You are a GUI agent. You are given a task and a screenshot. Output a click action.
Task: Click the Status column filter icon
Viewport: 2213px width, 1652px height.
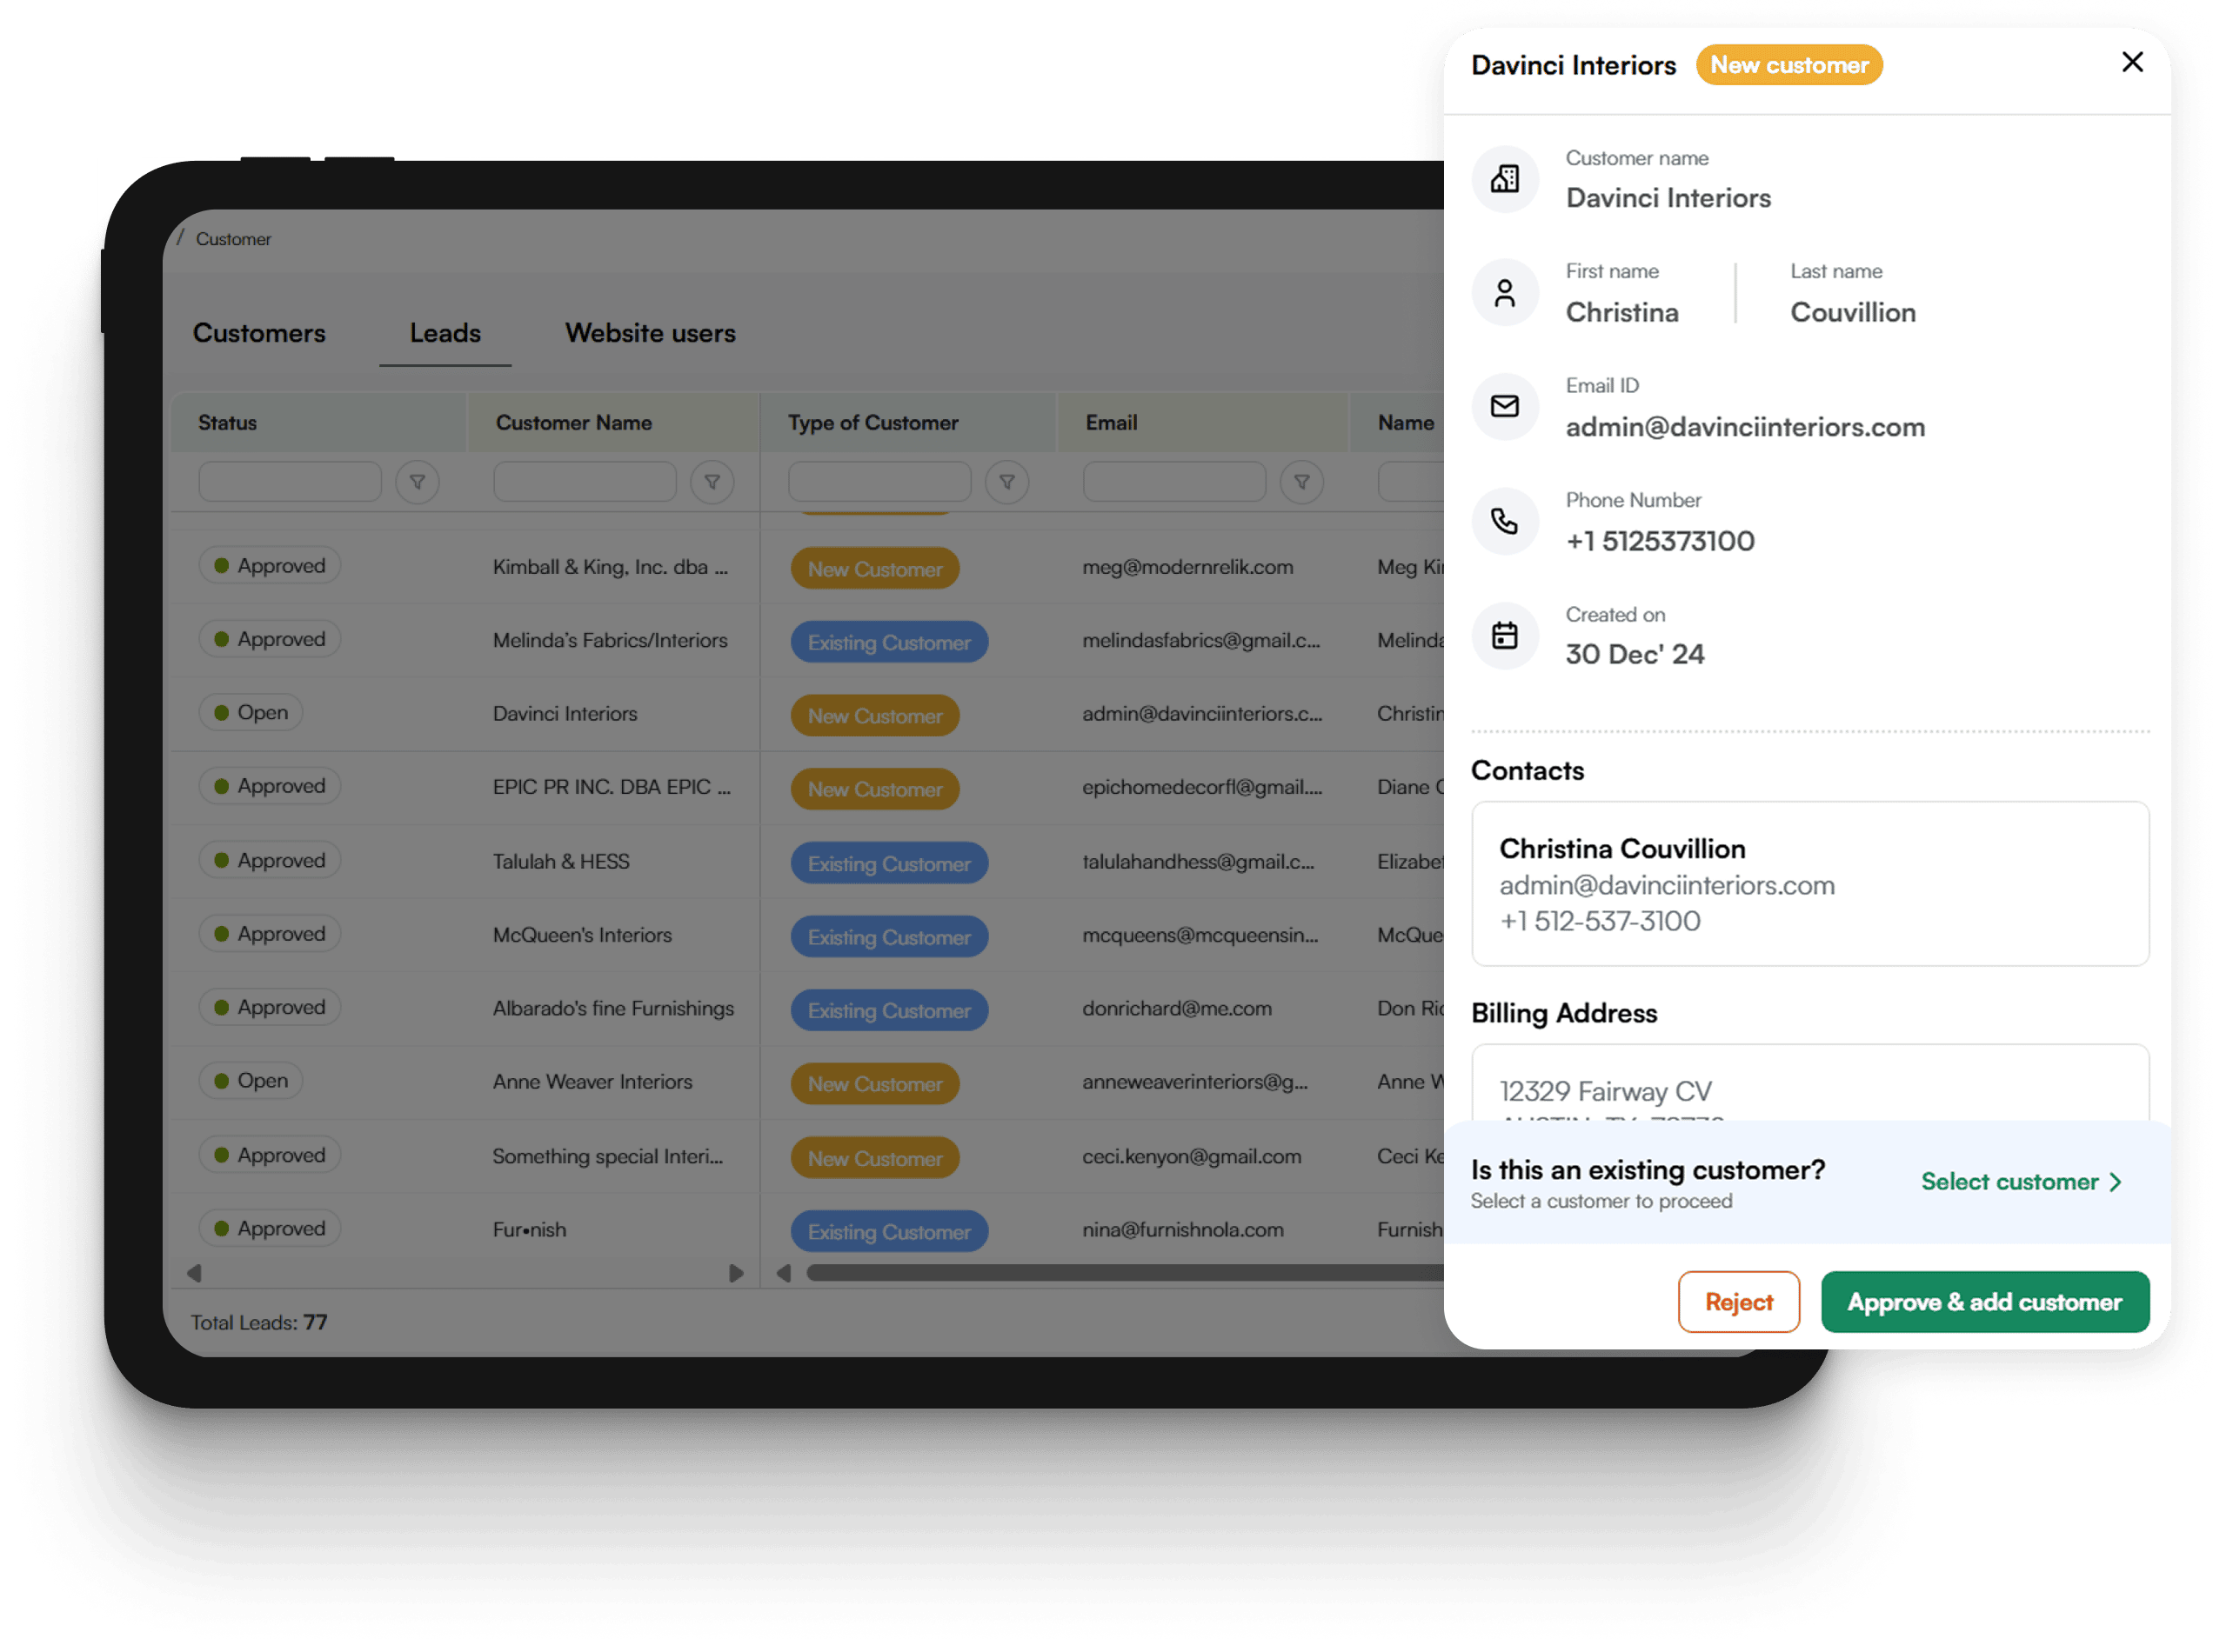coord(418,482)
